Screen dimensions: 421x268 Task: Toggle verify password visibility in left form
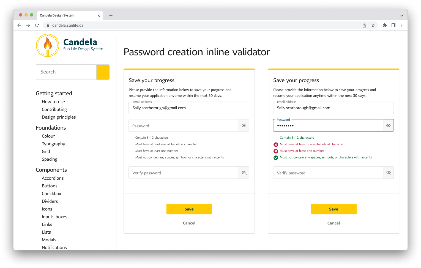tap(244, 173)
